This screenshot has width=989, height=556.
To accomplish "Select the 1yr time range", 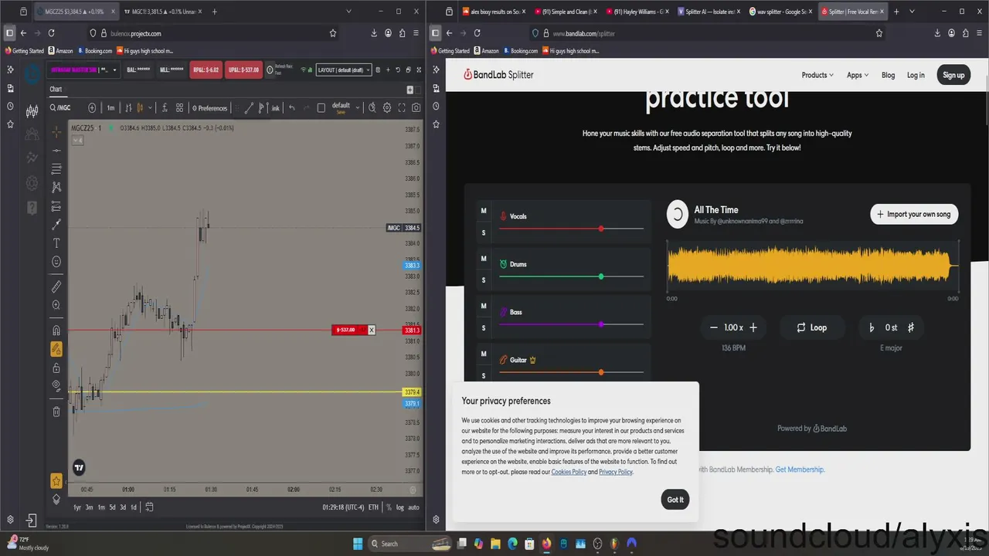I will [77, 507].
